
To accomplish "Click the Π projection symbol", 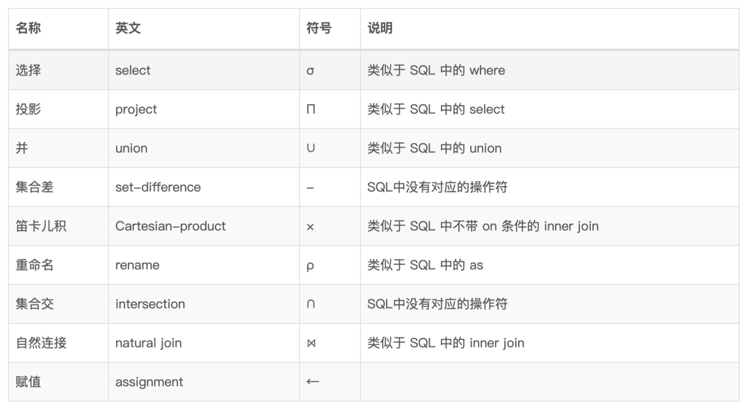I will click(x=310, y=110).
